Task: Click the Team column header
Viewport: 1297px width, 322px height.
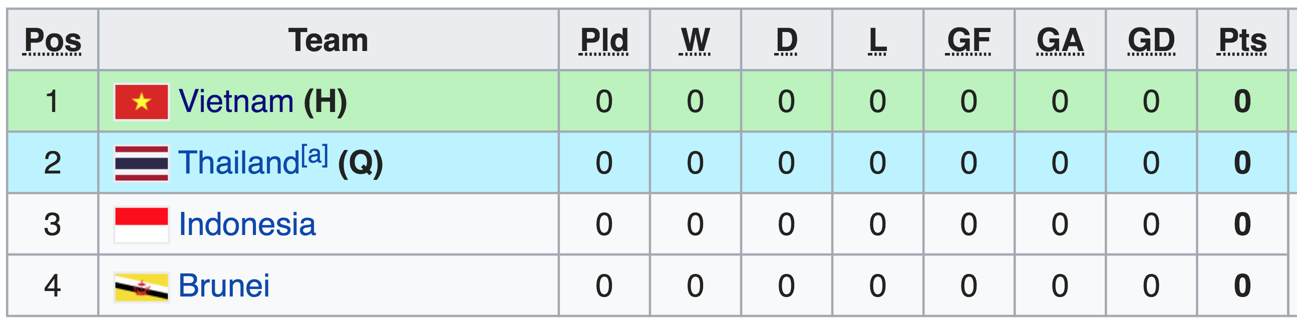Action: click(x=329, y=40)
